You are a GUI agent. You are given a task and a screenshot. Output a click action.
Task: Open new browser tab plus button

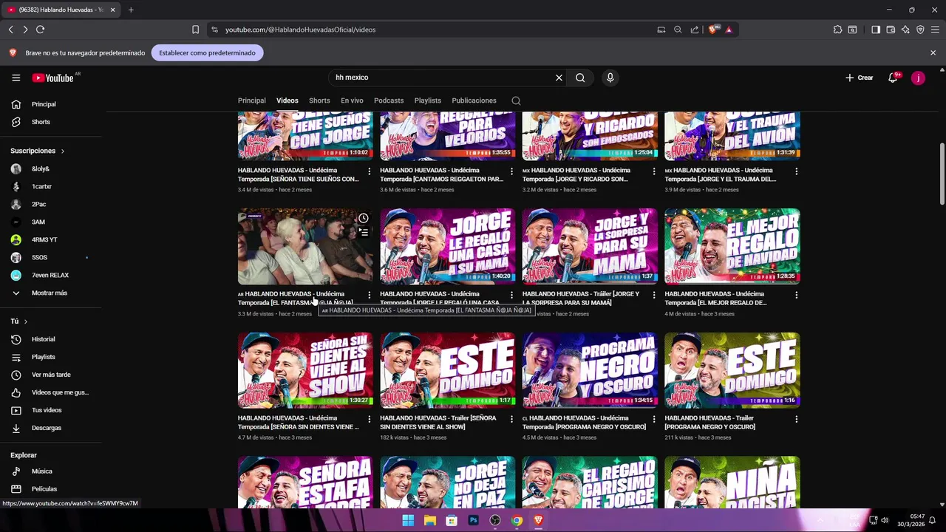click(131, 10)
